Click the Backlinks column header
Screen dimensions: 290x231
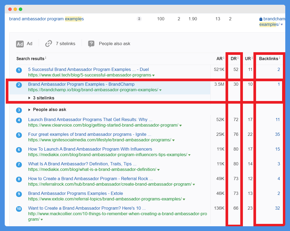tap(268, 59)
